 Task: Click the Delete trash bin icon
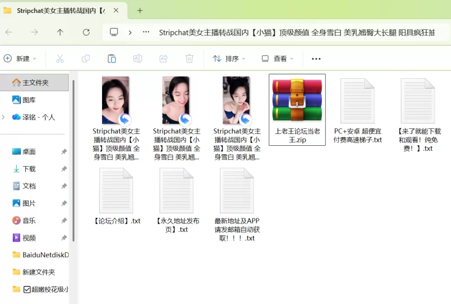coord(189,59)
